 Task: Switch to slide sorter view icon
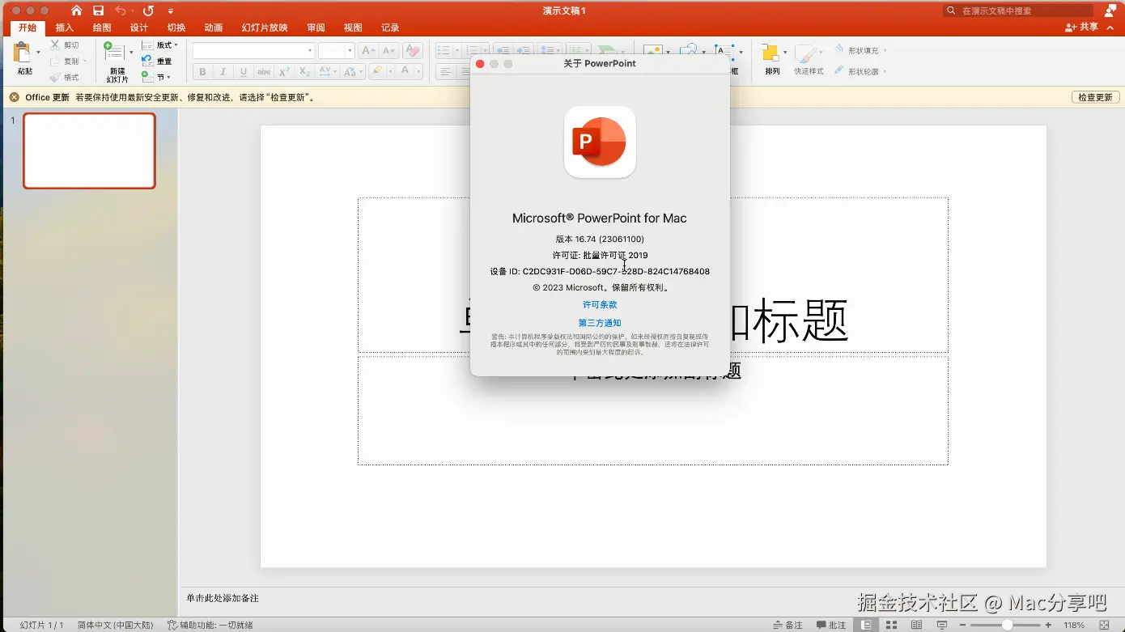pos(891,625)
